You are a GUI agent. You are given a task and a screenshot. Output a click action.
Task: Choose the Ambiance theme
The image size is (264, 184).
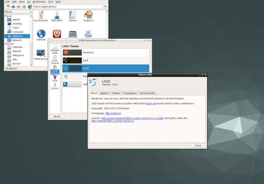[x=106, y=52]
